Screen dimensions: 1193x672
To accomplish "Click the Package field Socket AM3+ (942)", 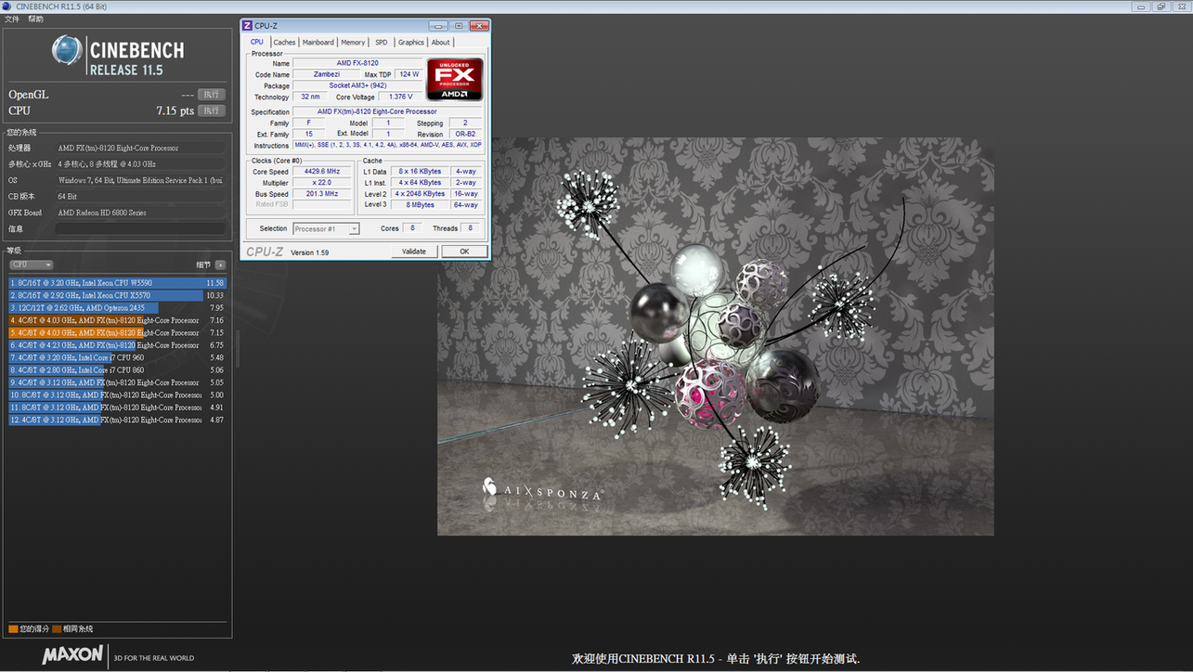I will [x=357, y=85].
